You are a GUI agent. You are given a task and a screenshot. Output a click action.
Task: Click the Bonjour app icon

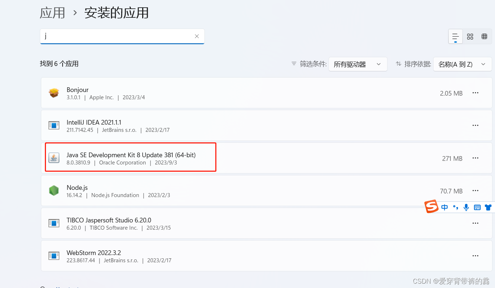coord(54,93)
